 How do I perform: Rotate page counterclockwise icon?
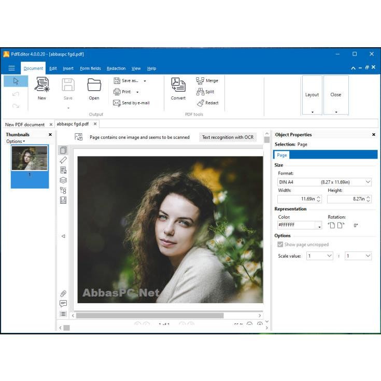coord(331,225)
